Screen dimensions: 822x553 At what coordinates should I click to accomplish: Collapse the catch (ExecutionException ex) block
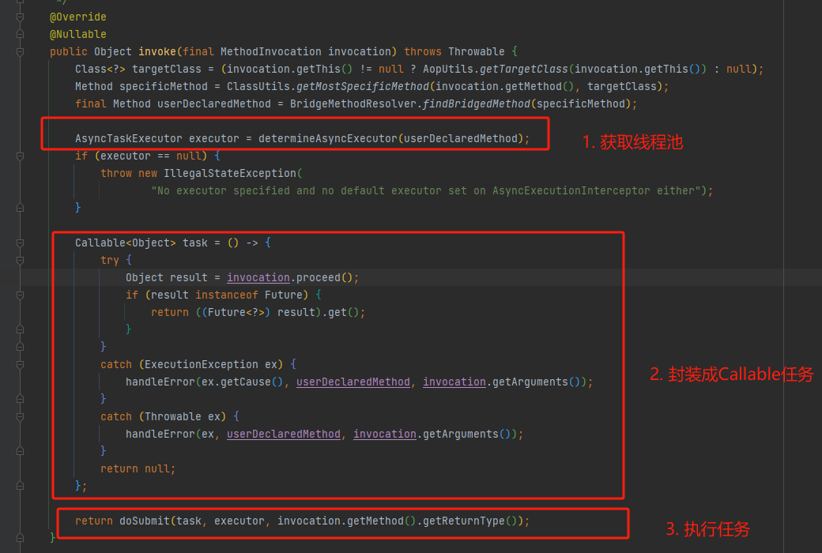pyautogui.click(x=20, y=365)
